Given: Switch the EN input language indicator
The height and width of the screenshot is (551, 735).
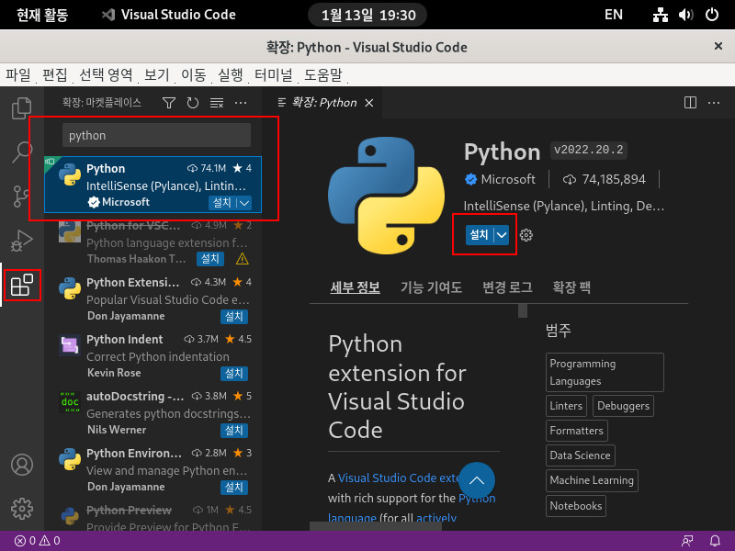Looking at the screenshot, I should coord(613,15).
